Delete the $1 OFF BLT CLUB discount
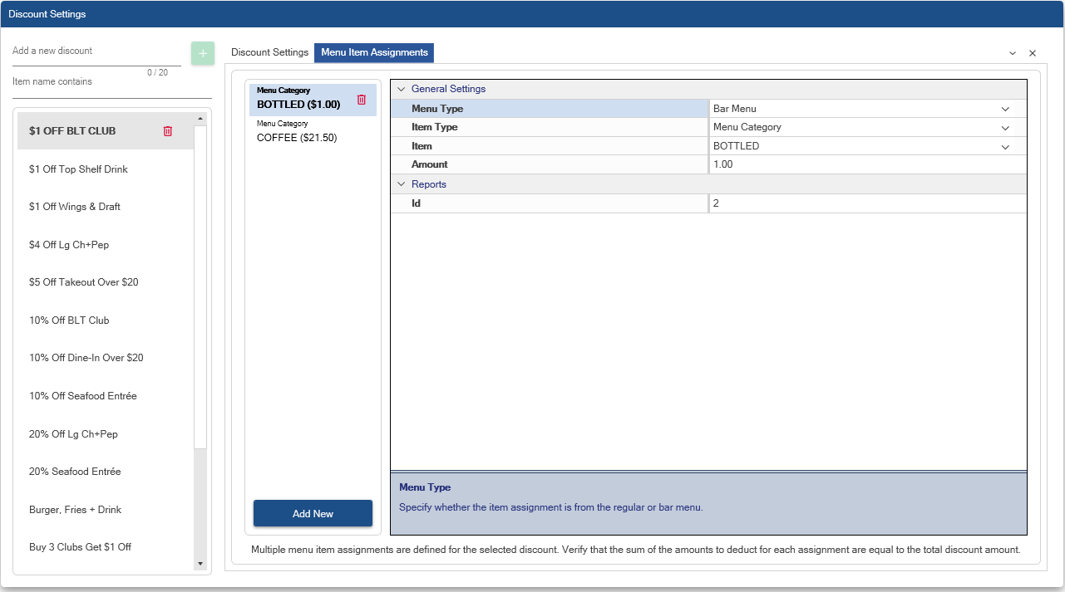Image resolution: width=1065 pixels, height=592 pixels. tap(168, 131)
